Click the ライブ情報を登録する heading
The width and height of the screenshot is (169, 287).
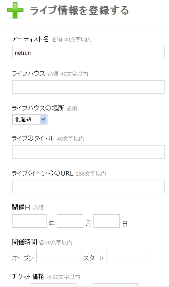79,10
